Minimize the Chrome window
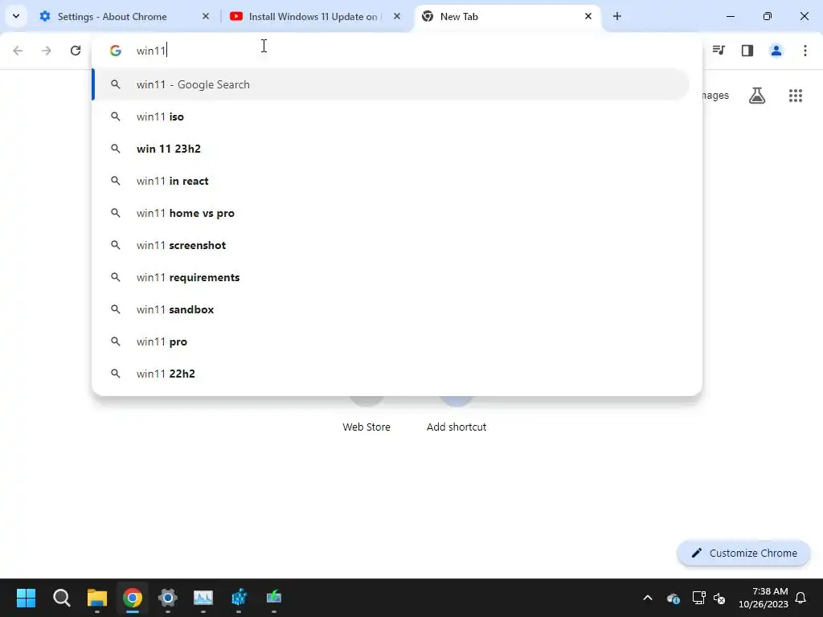Image resolution: width=823 pixels, height=617 pixels. [x=731, y=17]
